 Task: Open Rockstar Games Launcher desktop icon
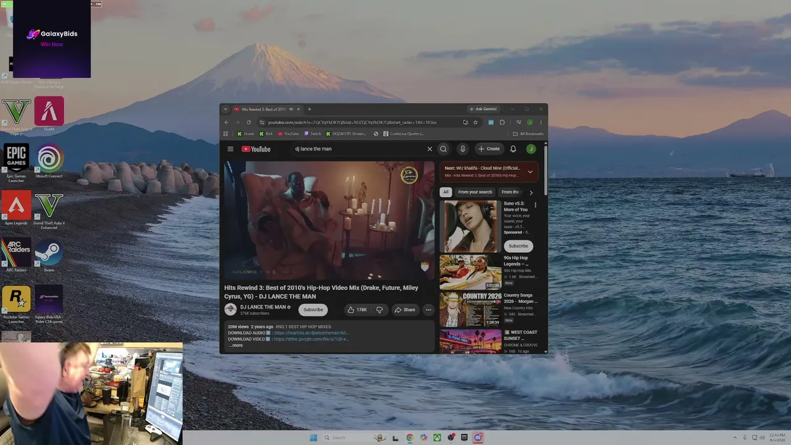[x=16, y=305]
